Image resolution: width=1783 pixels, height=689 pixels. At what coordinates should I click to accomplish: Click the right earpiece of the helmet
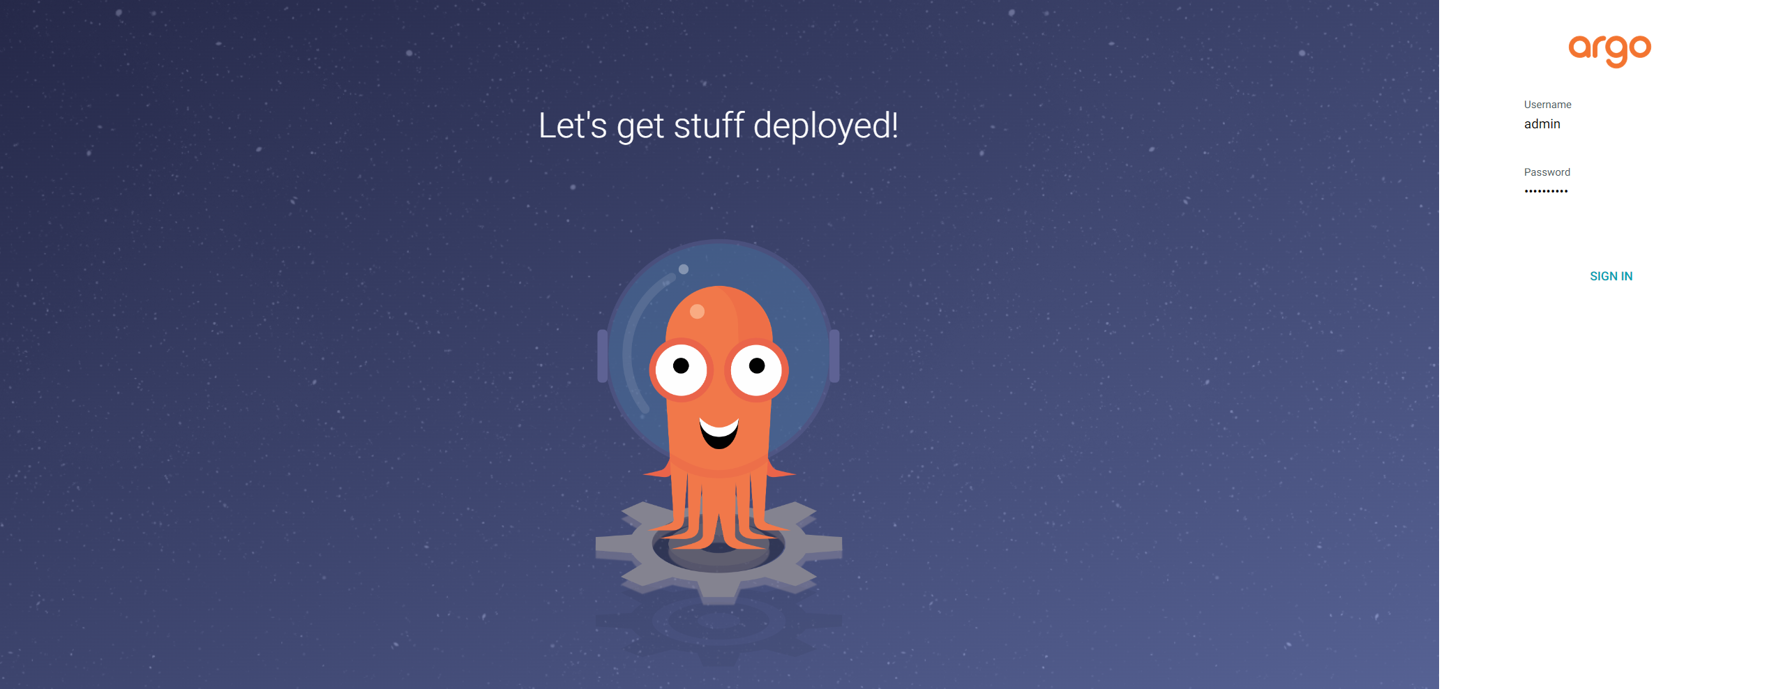pos(834,356)
